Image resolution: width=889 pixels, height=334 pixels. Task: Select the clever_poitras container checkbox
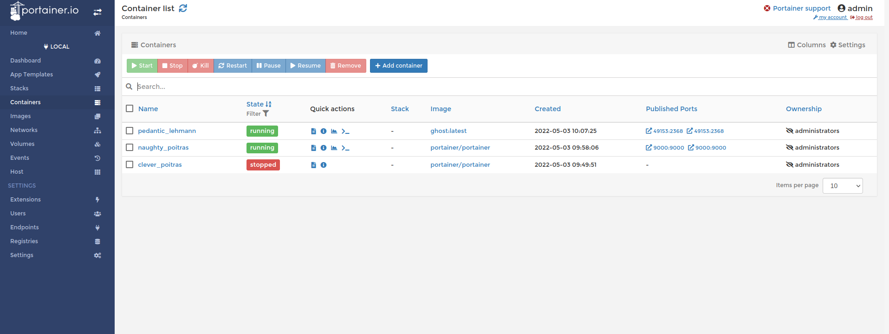coord(130,164)
